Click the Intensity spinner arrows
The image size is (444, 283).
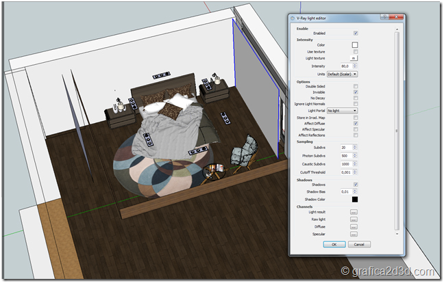point(355,66)
